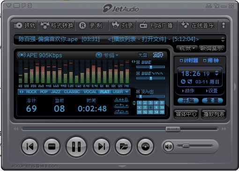Skip to the next track
The height and width of the screenshot is (171, 239).
tap(101, 147)
